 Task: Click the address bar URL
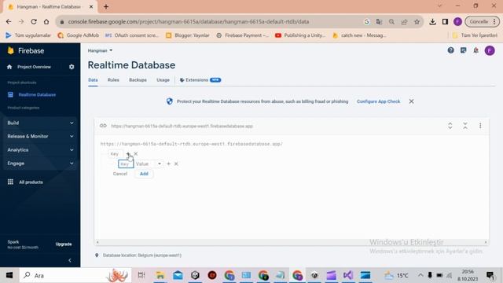(189, 21)
